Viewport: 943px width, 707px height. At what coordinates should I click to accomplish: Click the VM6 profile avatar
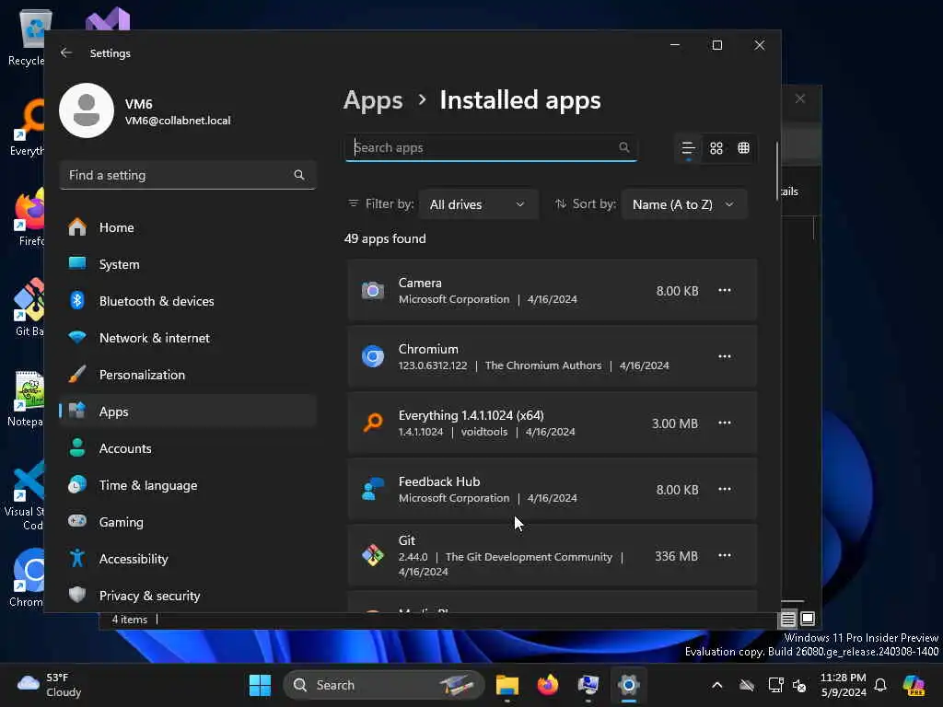click(x=87, y=110)
